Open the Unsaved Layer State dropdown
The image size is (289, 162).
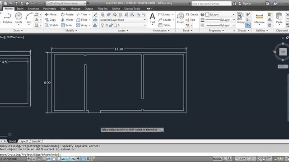(x=123, y=20)
